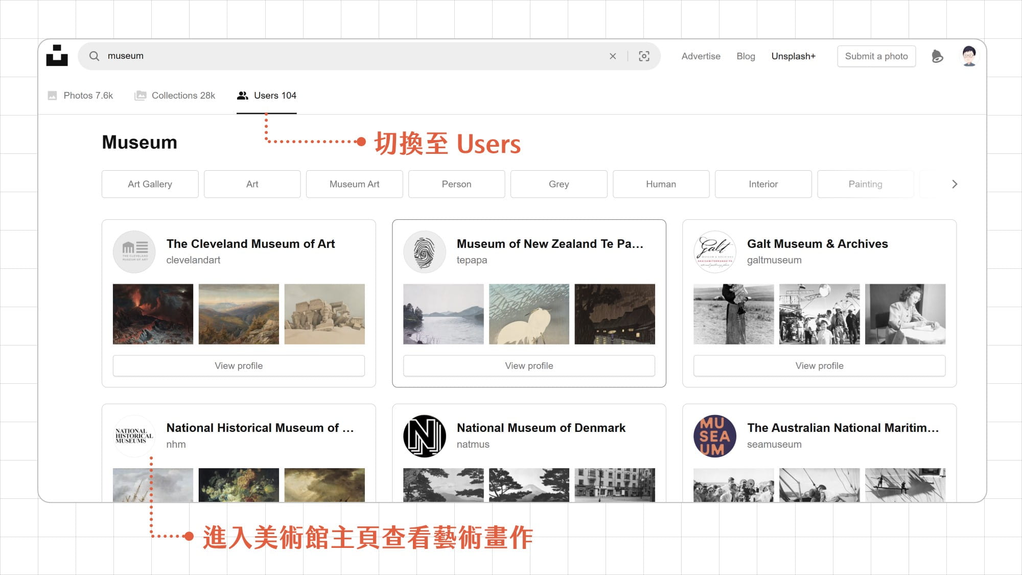Click the Galt Museum logo avatar

(x=715, y=252)
